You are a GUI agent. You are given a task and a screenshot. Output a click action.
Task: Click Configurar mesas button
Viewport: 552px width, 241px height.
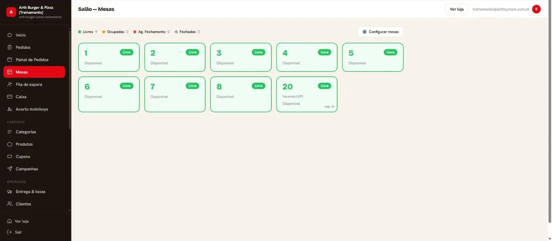(380, 32)
